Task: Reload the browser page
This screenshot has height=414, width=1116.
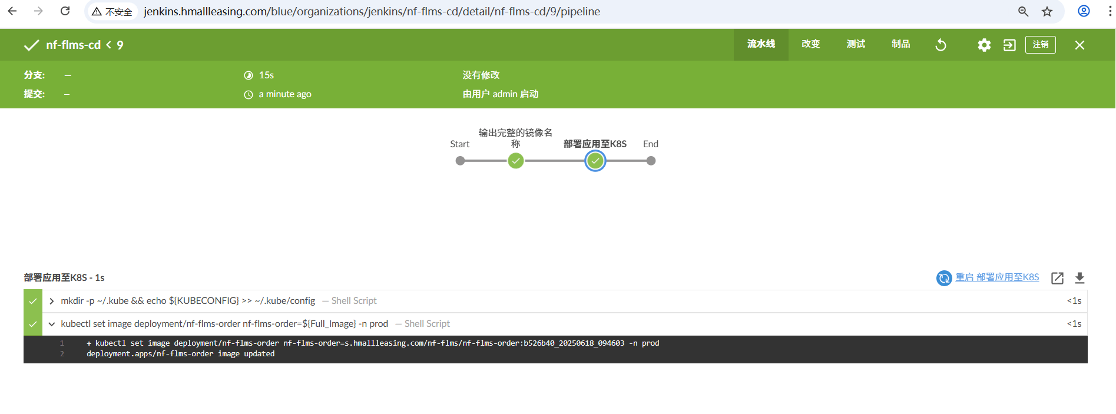Action: click(65, 11)
